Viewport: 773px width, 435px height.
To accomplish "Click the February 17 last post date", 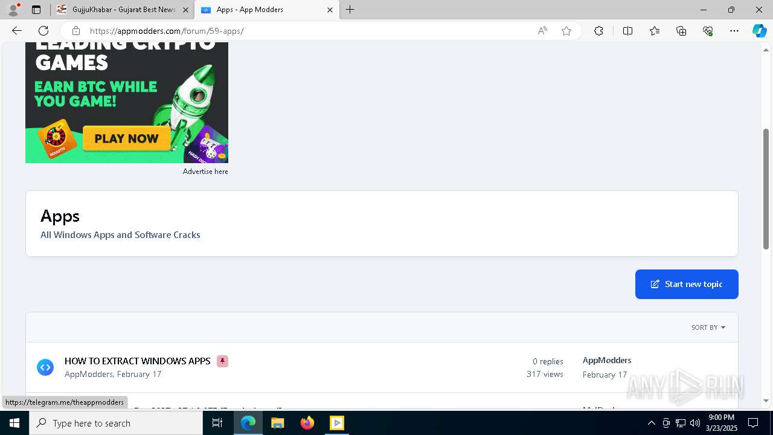I will click(605, 375).
